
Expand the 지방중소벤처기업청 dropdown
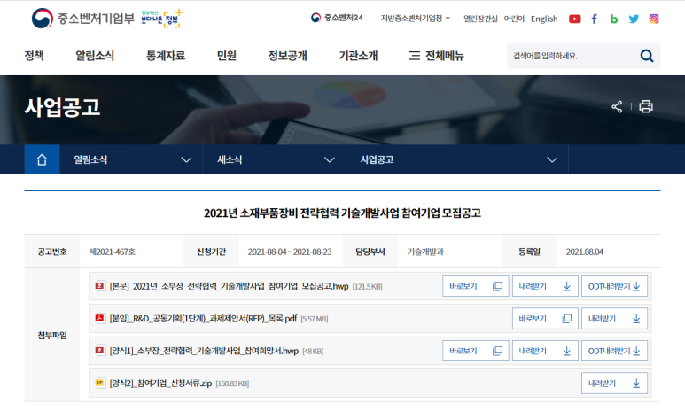pyautogui.click(x=415, y=19)
